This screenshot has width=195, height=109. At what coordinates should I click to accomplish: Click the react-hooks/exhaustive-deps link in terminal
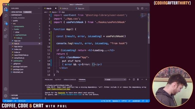point(58,89)
